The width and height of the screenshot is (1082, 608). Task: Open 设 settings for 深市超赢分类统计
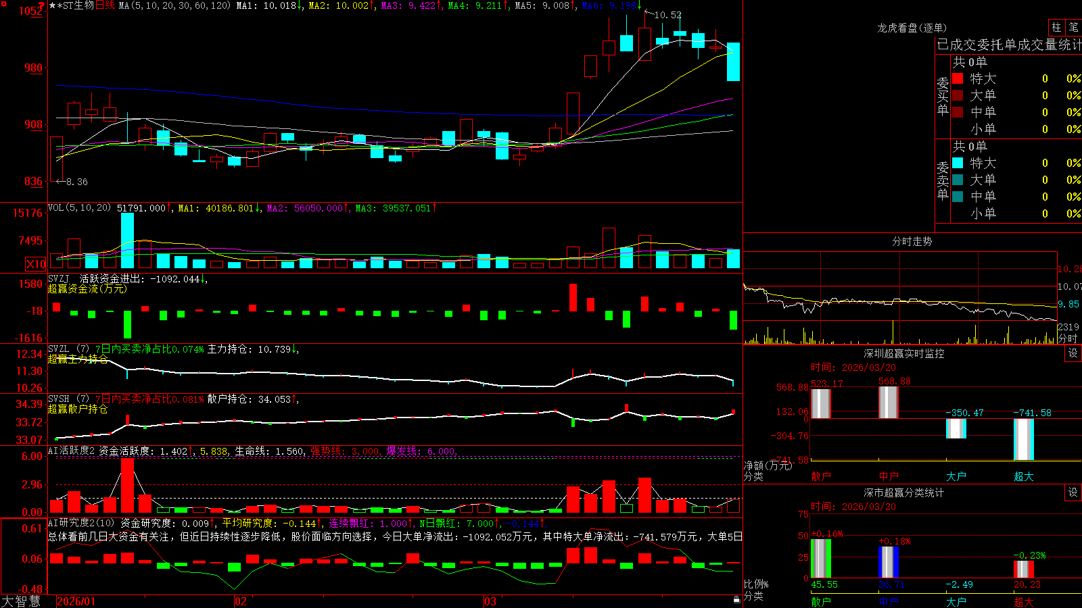[x=1073, y=492]
